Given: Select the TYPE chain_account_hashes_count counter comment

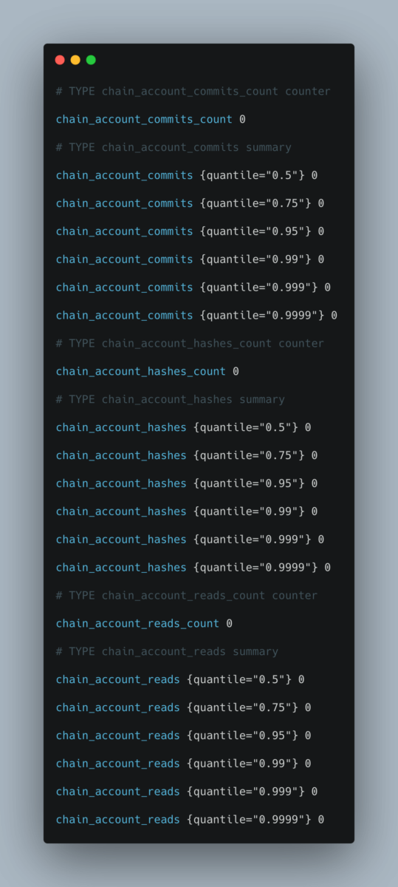Looking at the screenshot, I should [190, 344].
